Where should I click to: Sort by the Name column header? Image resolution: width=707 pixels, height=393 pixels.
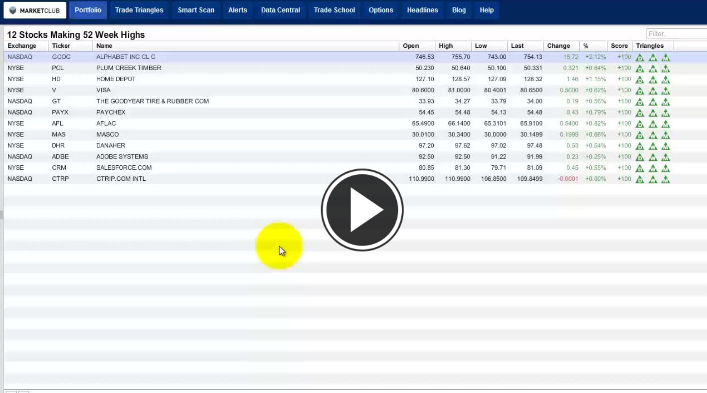246,46
